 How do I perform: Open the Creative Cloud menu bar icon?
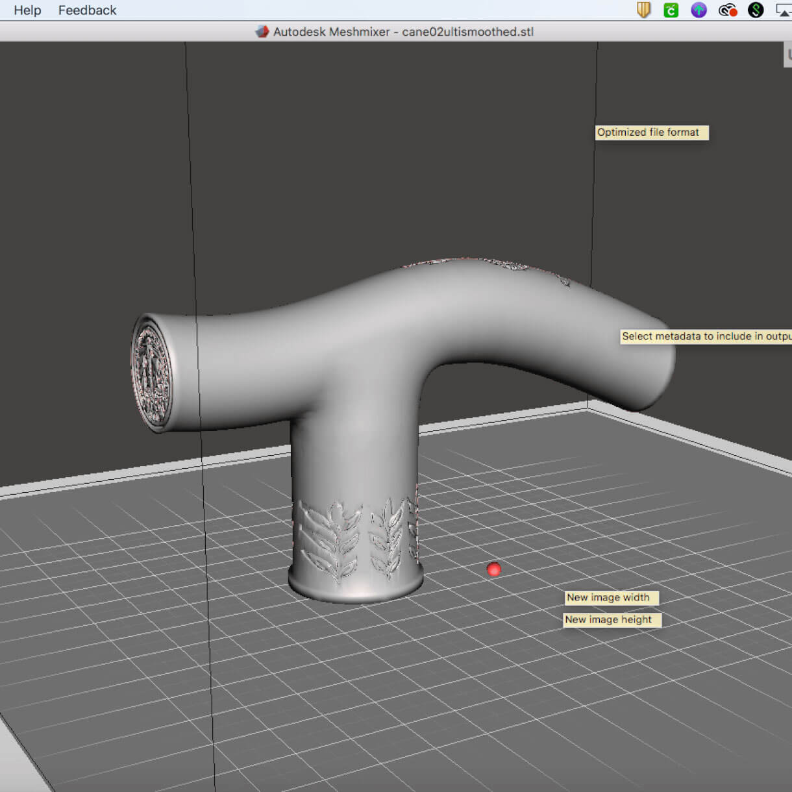728,10
